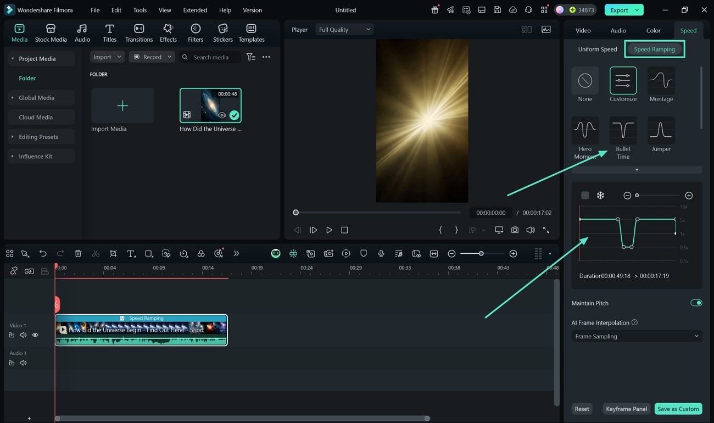Play the video in the player
The image size is (714, 423).
tap(329, 230)
